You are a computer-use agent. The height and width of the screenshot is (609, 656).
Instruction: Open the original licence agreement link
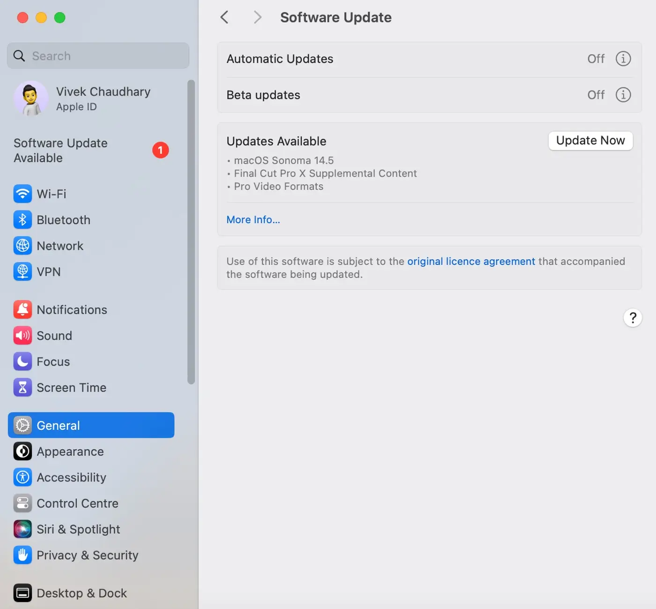(x=471, y=261)
